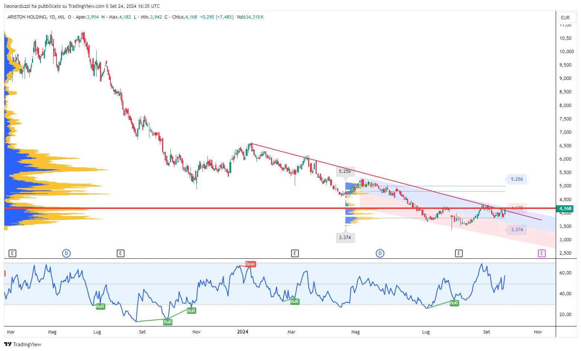
Task: Click the Bull label just before Nov 2023
Action: [191, 310]
